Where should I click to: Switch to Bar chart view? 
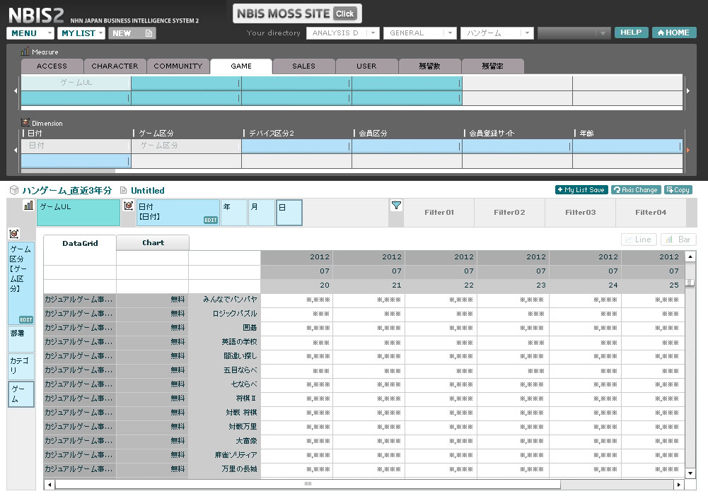677,240
